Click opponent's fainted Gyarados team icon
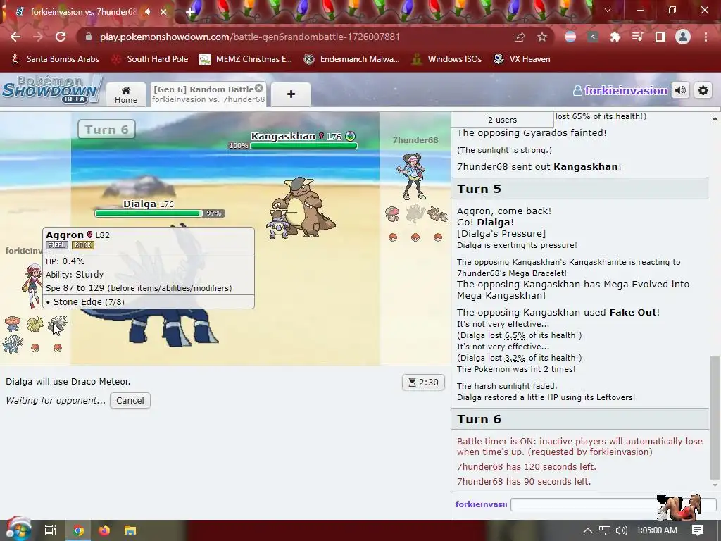Screen dimensions: 721x541 (x=415, y=214)
